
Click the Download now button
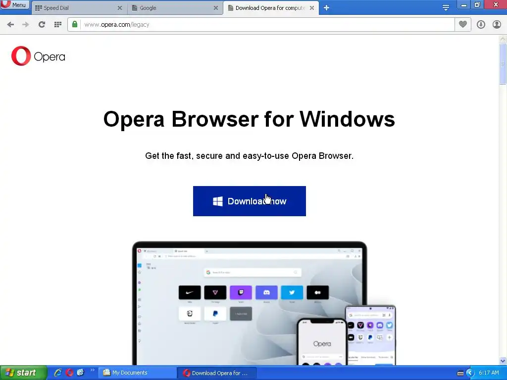click(x=250, y=201)
